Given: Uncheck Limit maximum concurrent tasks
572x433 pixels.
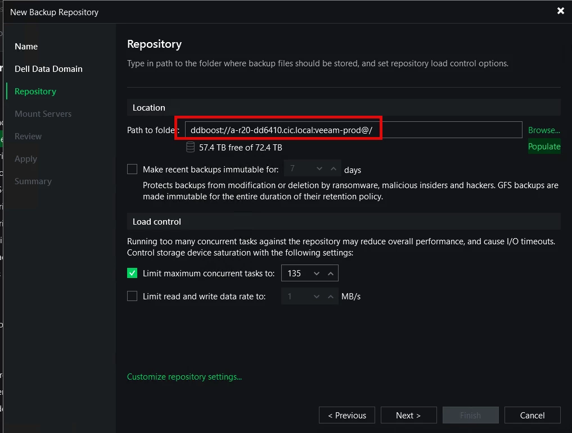Looking at the screenshot, I should coord(132,274).
